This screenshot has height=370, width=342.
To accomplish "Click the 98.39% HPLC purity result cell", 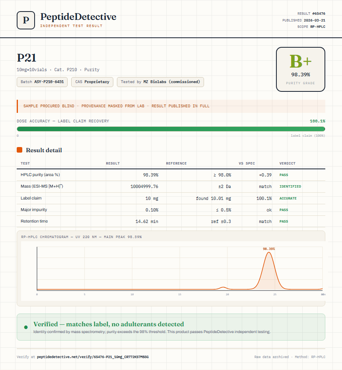I will click(151, 175).
